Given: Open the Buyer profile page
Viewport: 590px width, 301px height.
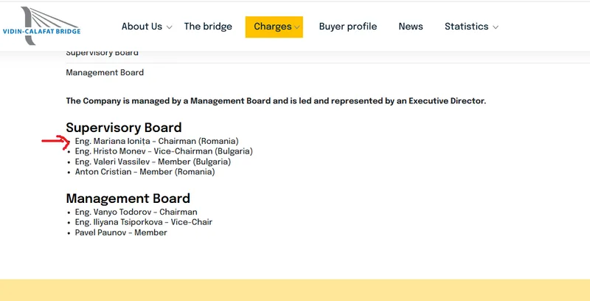Looking at the screenshot, I should 348,27.
